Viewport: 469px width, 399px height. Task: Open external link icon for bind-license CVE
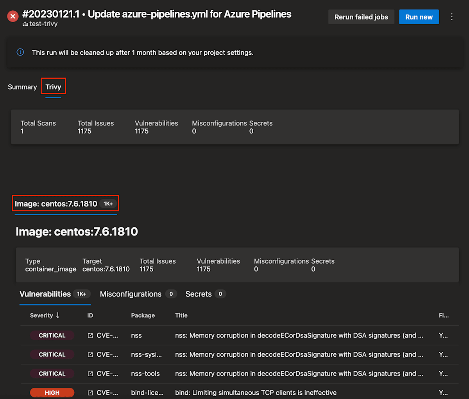[x=90, y=393]
